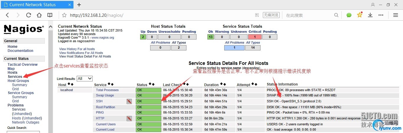Click the 在此搜索 search field
The image size is (403, 133).
click(x=308, y=15)
